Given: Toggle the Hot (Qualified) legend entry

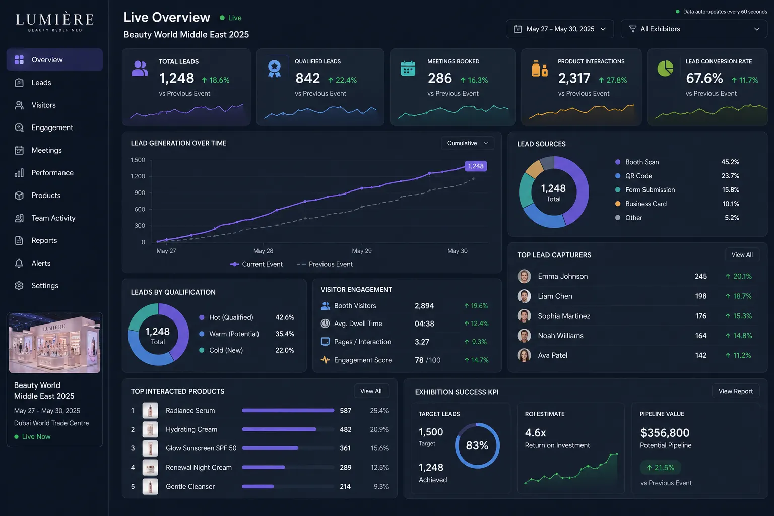Looking at the screenshot, I should (x=226, y=317).
